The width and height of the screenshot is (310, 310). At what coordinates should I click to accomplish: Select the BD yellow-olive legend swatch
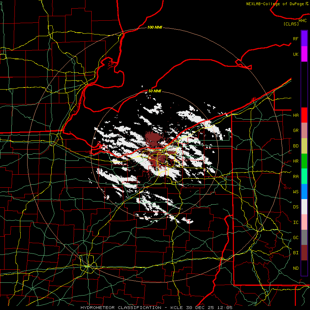[x=304, y=146]
